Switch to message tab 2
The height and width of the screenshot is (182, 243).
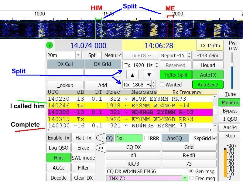101,148
